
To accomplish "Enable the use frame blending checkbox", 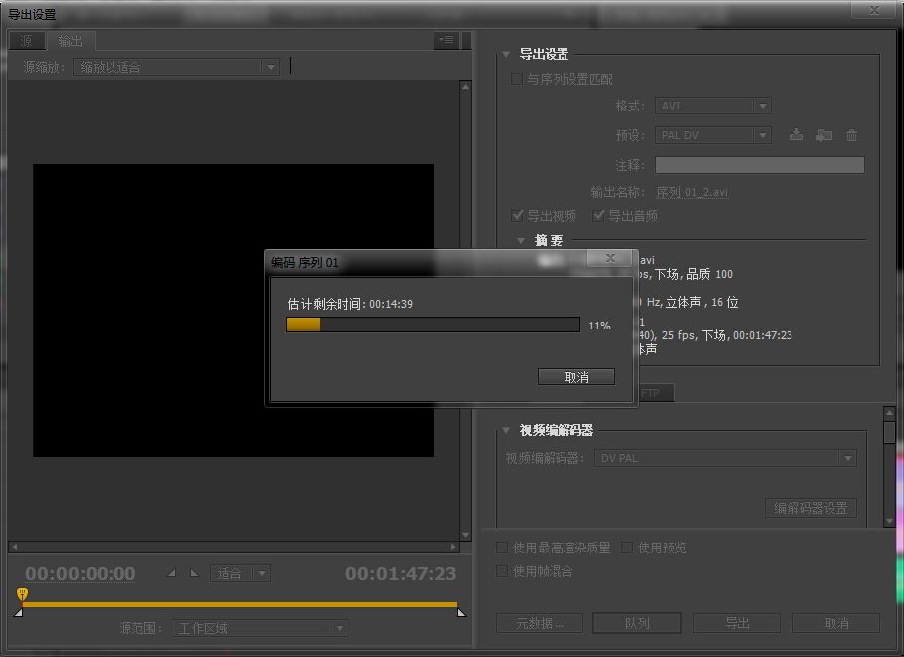I will click(x=502, y=571).
